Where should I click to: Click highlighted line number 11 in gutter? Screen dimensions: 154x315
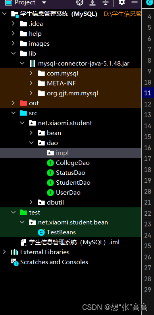pyautogui.click(x=148, y=93)
